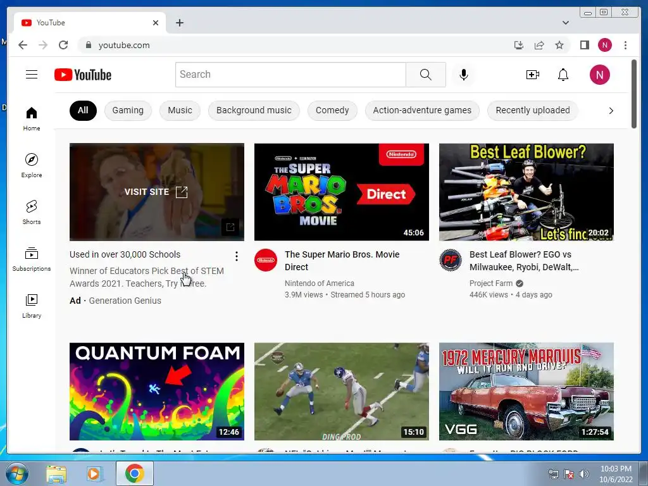Click the padlock site info icon
Image resolution: width=648 pixels, height=486 pixels.
click(88, 45)
